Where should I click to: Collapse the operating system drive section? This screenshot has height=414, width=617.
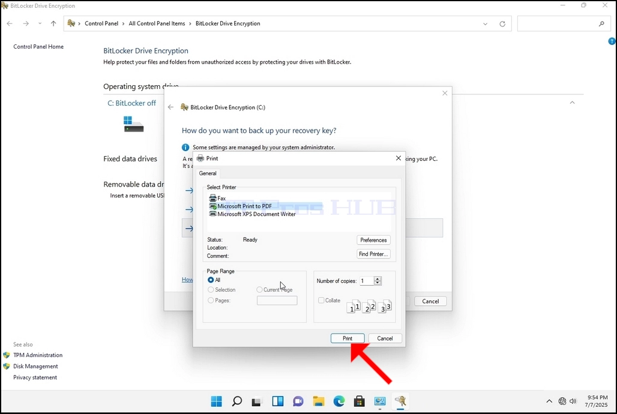tap(572, 103)
